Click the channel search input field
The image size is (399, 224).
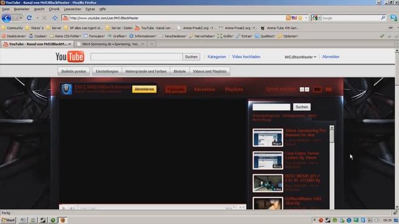coord(271,107)
